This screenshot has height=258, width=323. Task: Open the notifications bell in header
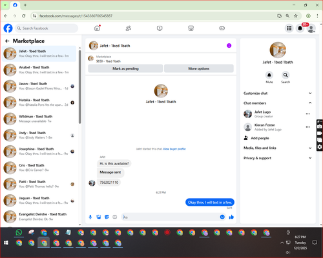[300, 28]
